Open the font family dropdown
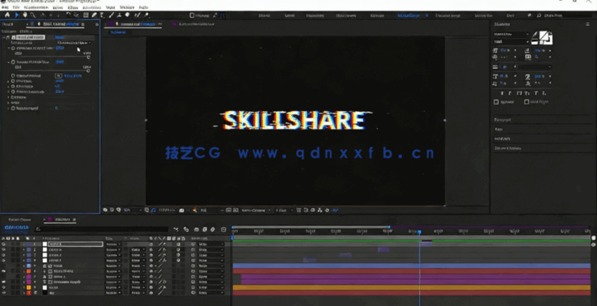 click(511, 34)
